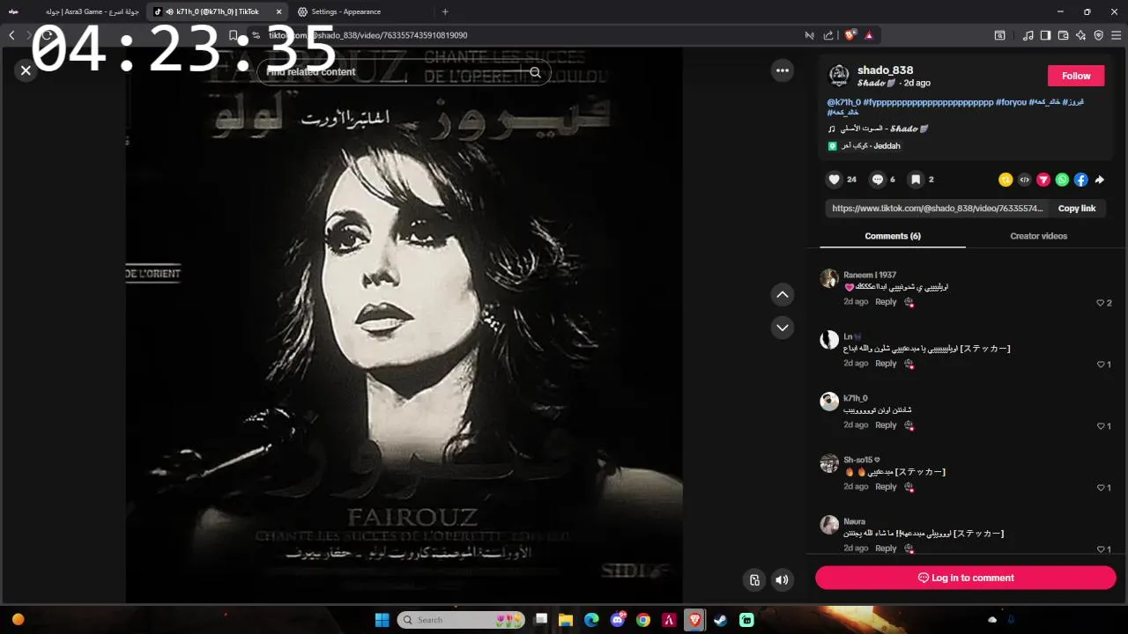
Task: Open the media control music note icon
Action: point(1028,35)
